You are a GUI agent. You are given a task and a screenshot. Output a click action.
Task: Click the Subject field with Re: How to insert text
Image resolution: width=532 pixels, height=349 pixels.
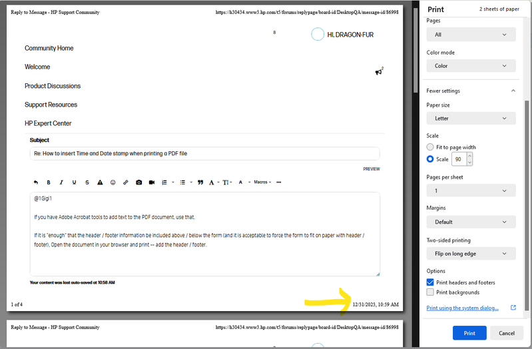tap(204, 153)
